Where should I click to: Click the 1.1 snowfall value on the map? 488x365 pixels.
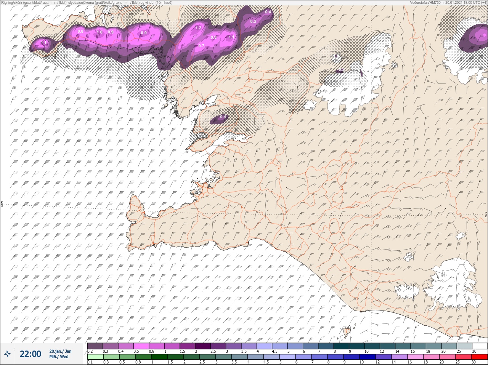[231, 37]
